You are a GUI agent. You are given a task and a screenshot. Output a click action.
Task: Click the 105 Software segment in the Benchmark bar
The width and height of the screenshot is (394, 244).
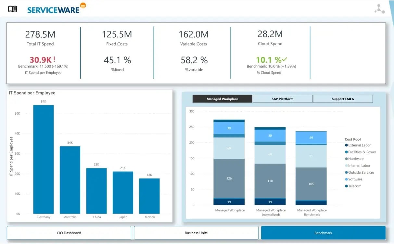coord(311,184)
